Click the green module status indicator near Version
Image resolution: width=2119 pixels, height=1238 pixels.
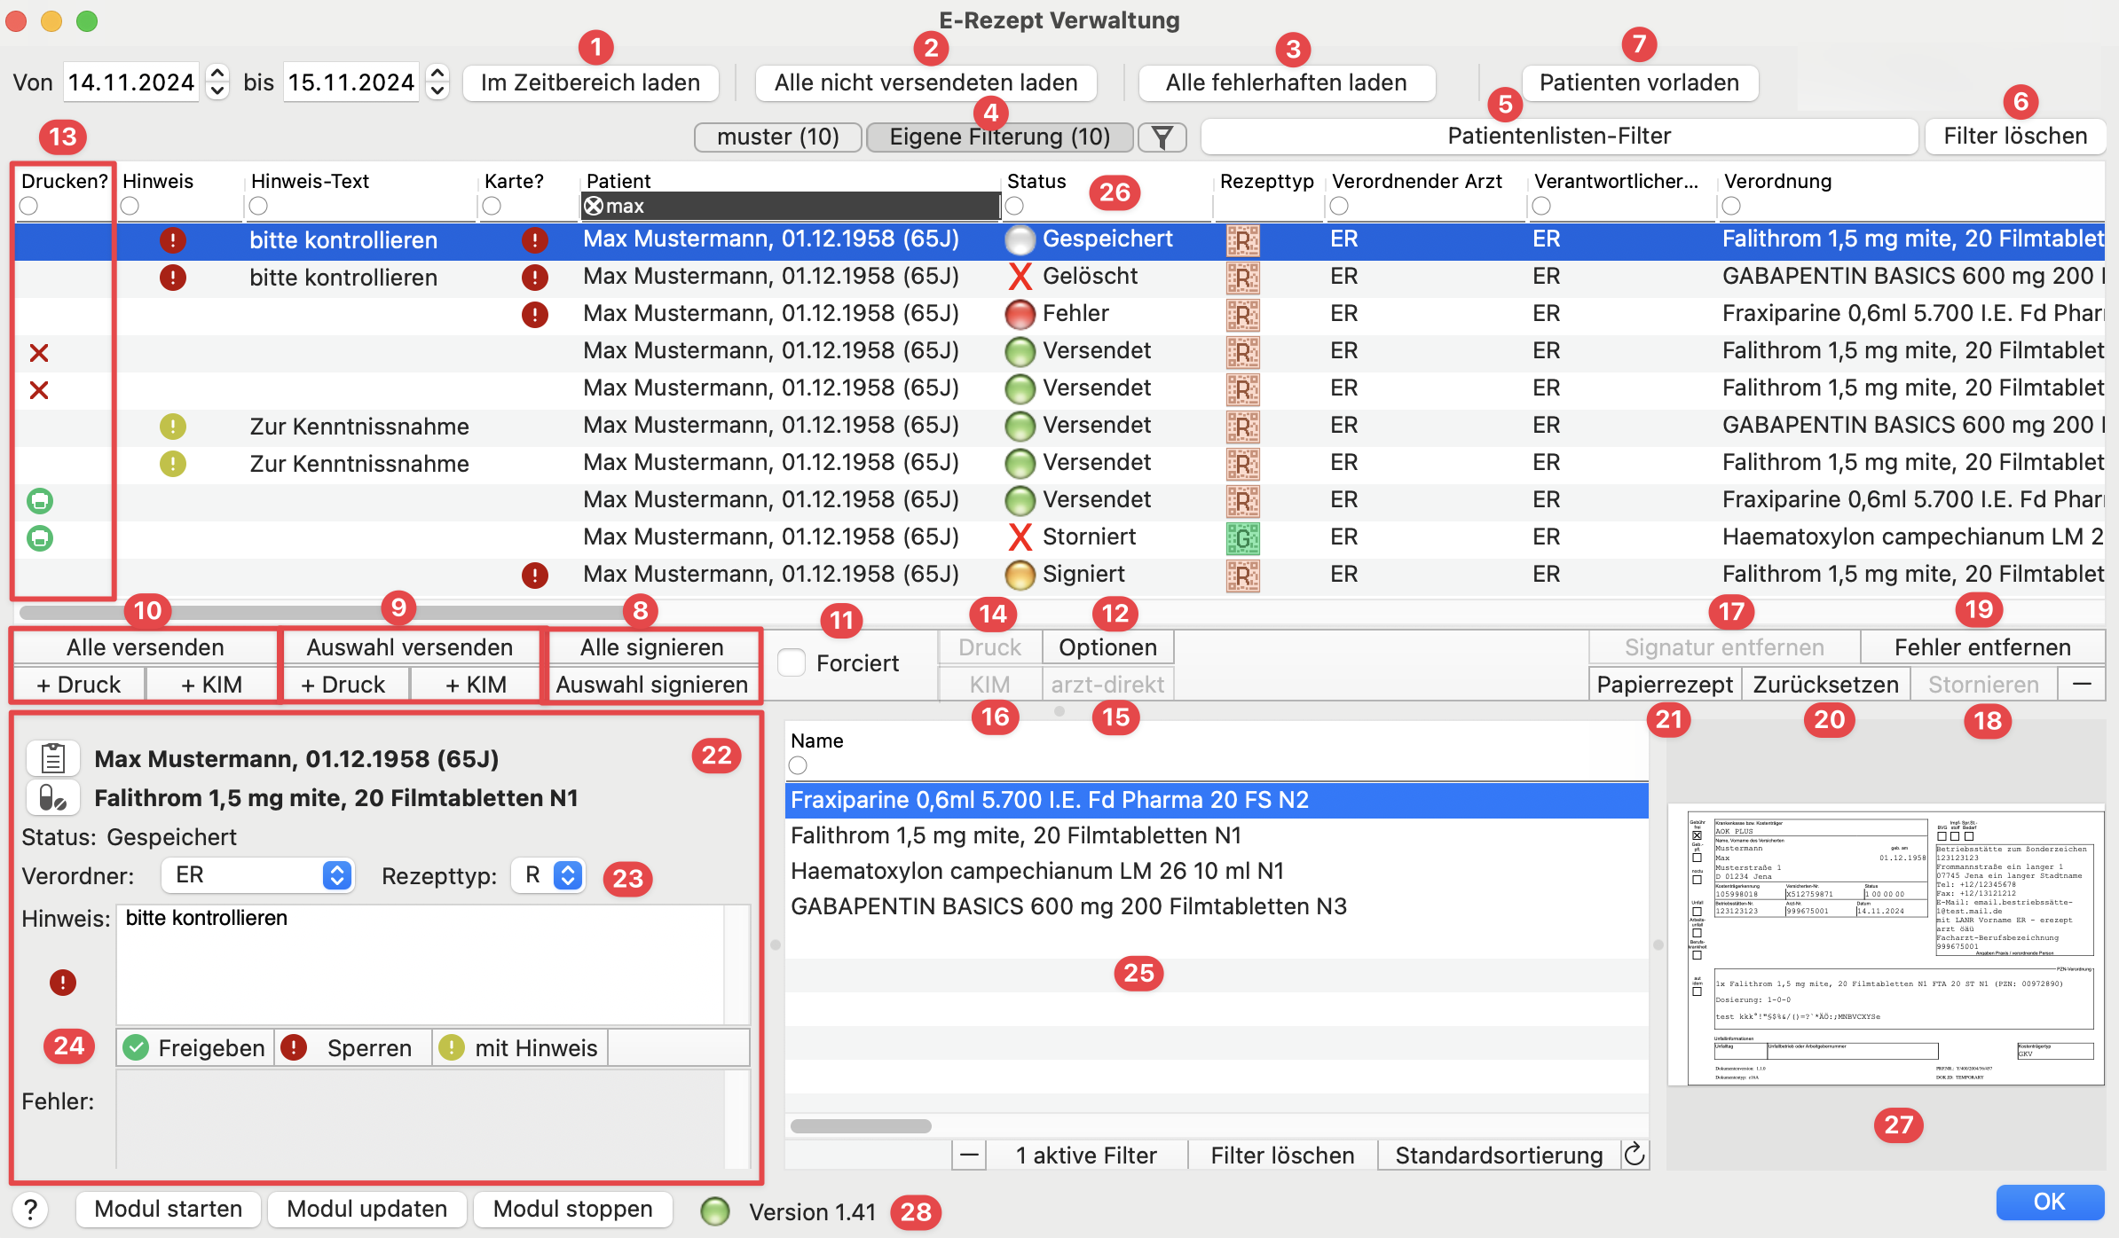point(715,1211)
